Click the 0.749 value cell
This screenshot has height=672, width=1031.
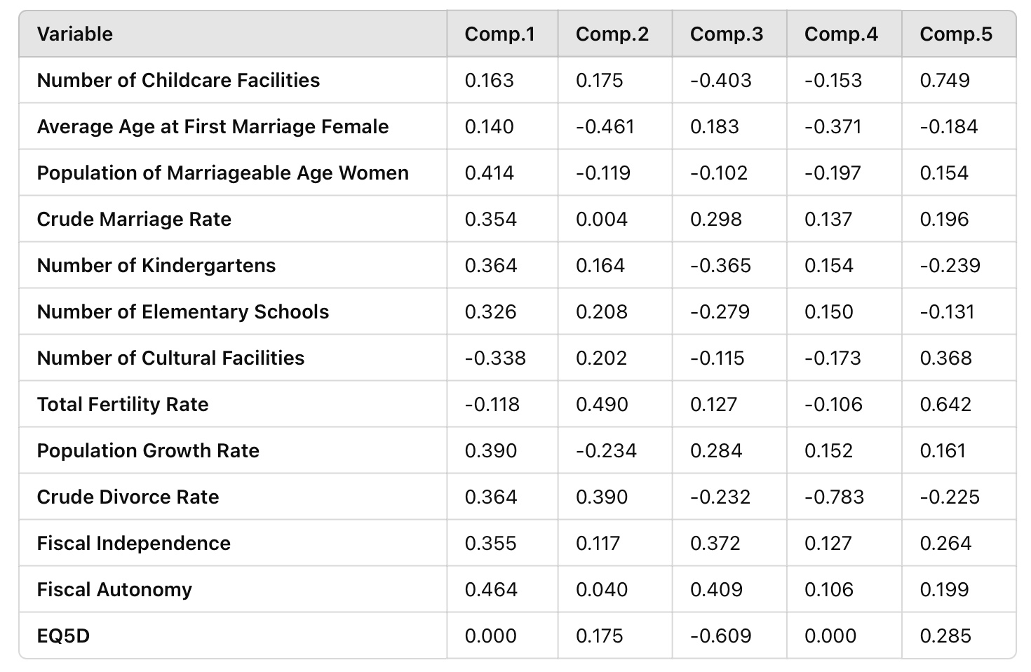tap(944, 80)
